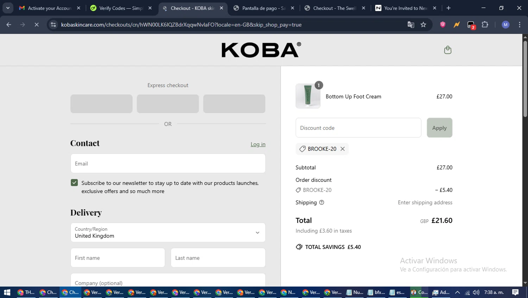The width and height of the screenshot is (528, 298).
Task: Click the taskbar clock 7:38 a. m.
Action: [x=494, y=292]
